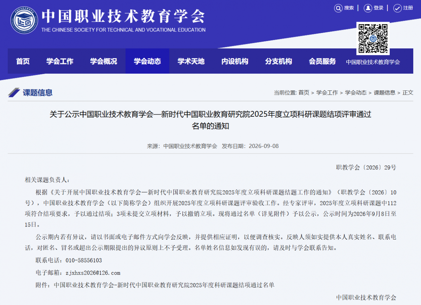Click breadcrumb 正文 text
Screen dimensions: 421x305
[408, 93]
